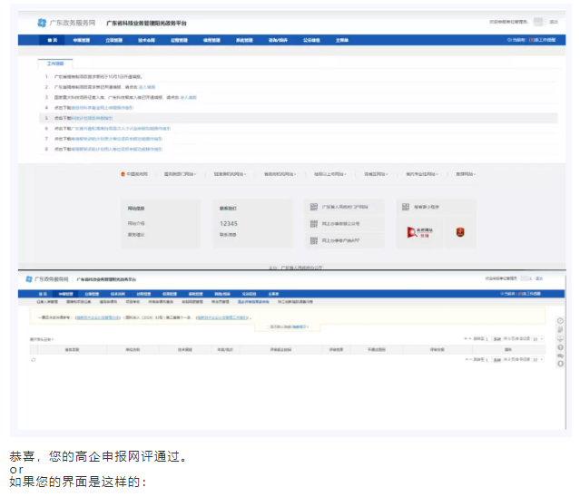Click 隐藏提示 link under the yellow notice
The width and height of the screenshot is (580, 497).
click(x=300, y=327)
